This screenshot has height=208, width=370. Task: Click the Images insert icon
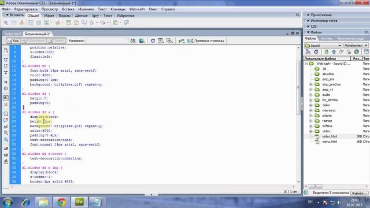pos(47,23)
